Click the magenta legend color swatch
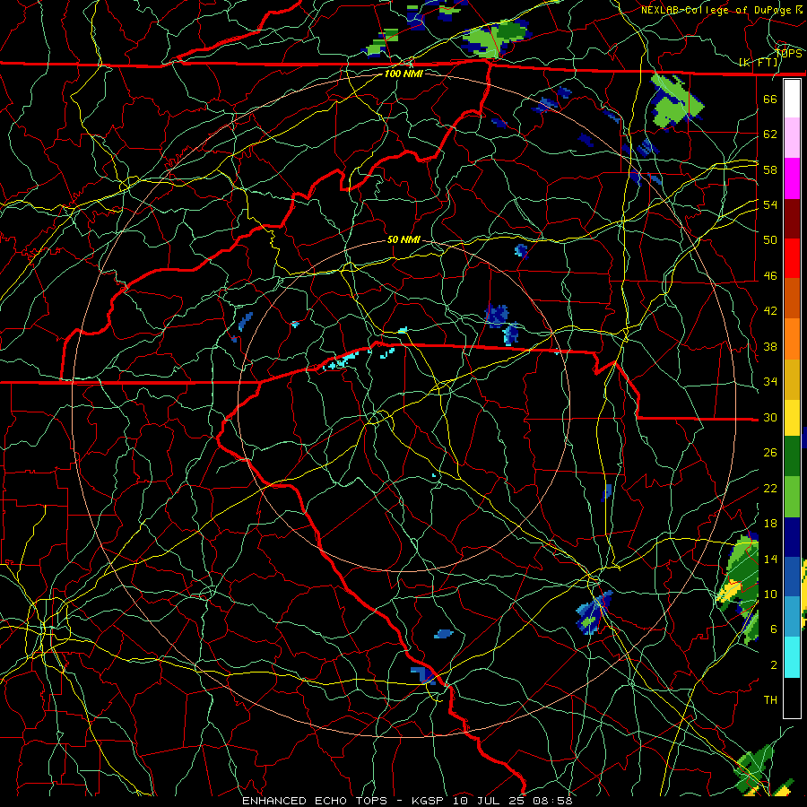Screen dimensions: 807x807 792,178
